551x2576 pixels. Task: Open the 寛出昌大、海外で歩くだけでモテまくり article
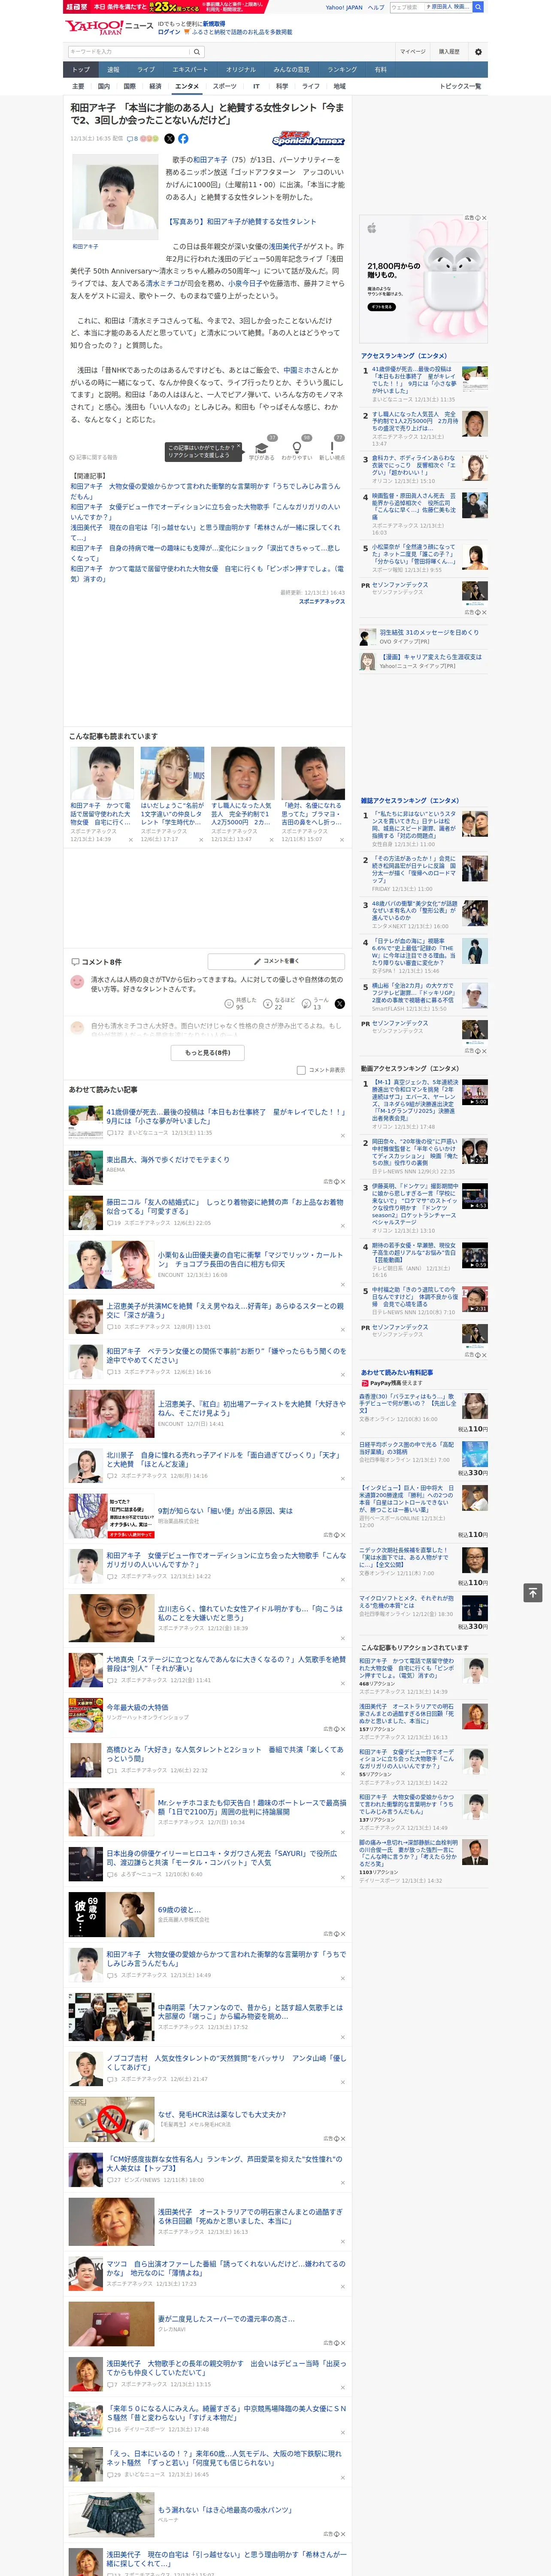click(x=168, y=1159)
